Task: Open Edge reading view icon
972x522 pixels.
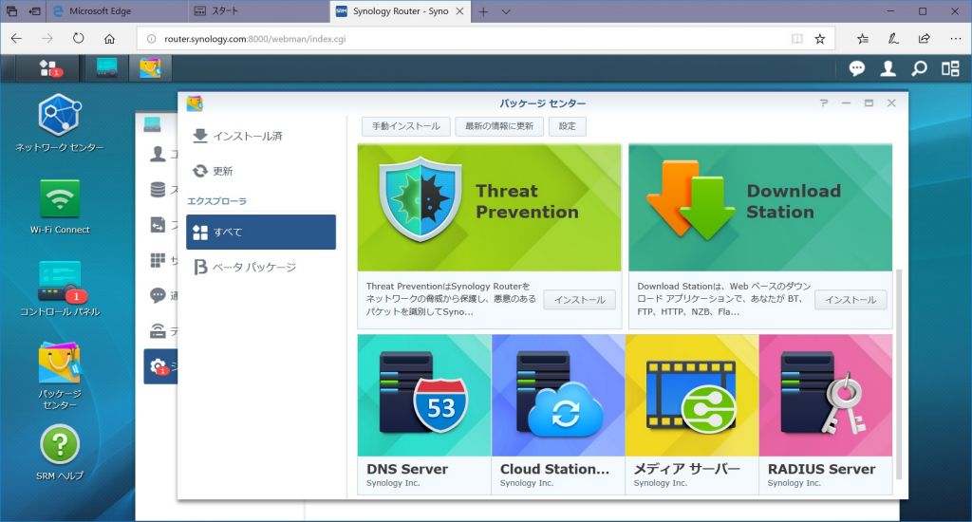Action: (797, 39)
